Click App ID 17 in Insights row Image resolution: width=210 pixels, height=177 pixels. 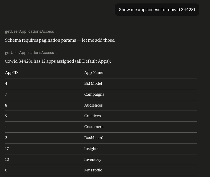point(7,149)
